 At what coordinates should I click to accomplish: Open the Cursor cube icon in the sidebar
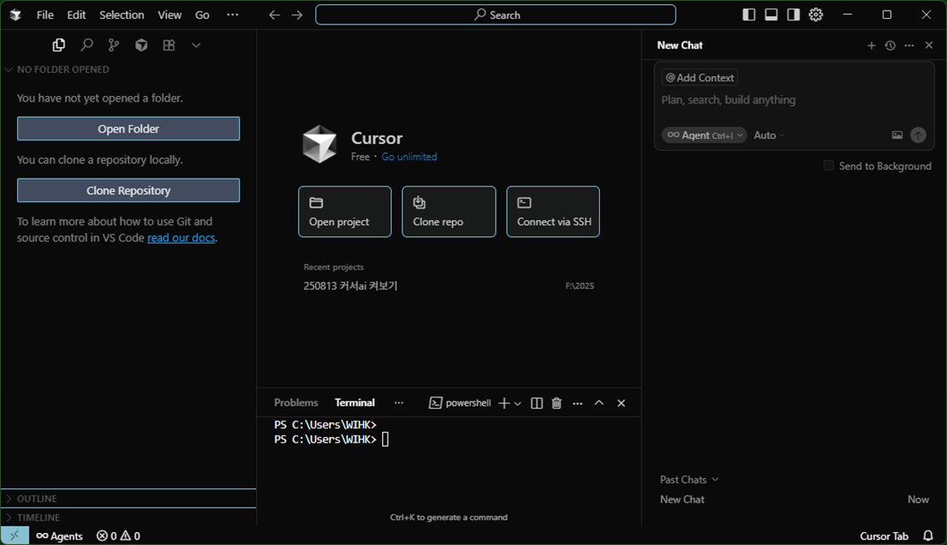[141, 45]
